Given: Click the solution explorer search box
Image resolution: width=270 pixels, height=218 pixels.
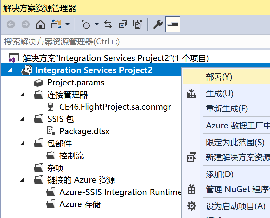Looking at the screenshot, I should click(135, 42).
